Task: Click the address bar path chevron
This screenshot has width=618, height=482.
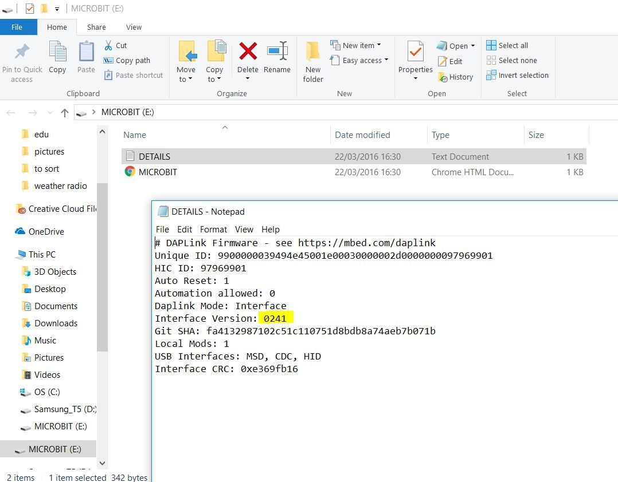Action: click(x=94, y=112)
